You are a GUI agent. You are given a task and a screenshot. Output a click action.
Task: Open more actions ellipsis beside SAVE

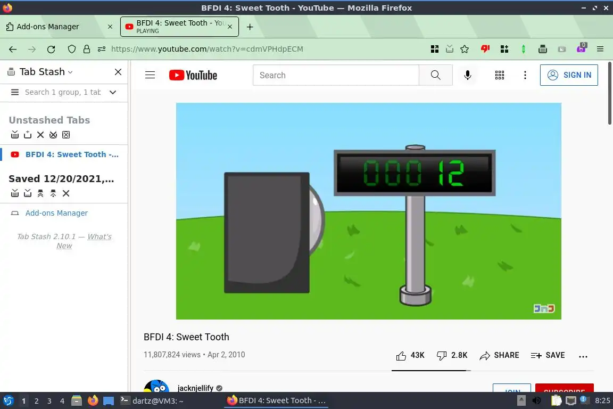coord(583,356)
